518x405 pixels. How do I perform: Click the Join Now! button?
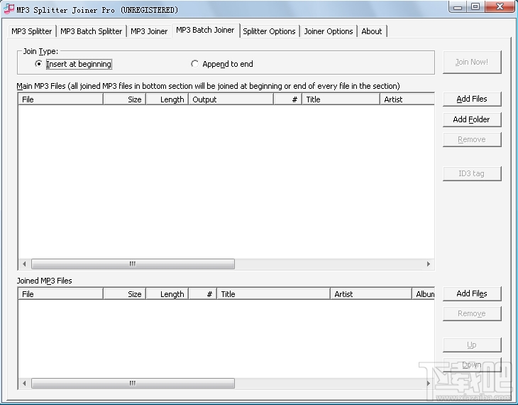472,62
